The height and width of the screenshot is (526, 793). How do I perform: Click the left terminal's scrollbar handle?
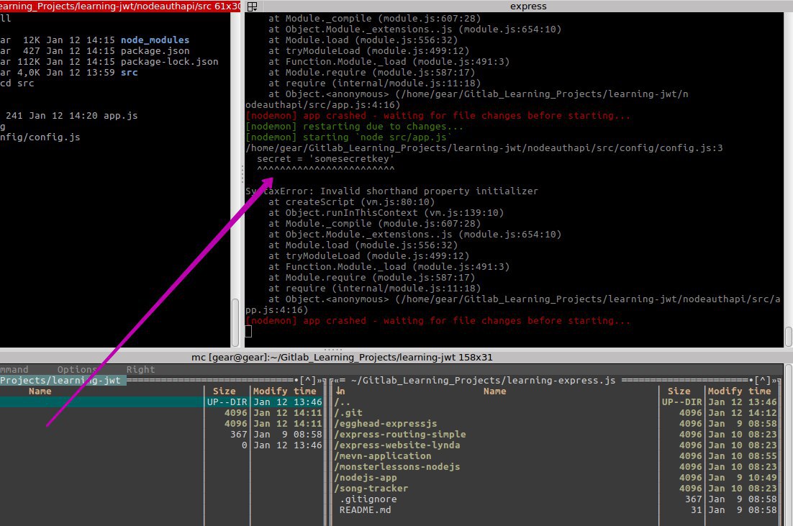(235, 322)
